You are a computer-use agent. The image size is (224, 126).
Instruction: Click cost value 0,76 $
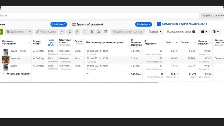pos(208,58)
